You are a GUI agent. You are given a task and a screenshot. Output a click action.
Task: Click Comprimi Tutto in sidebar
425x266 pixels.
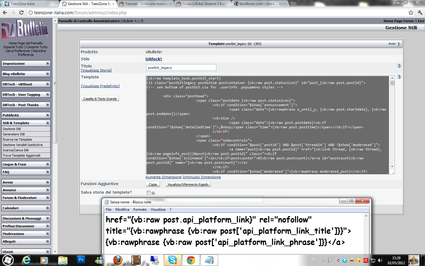pyautogui.click(x=37, y=47)
